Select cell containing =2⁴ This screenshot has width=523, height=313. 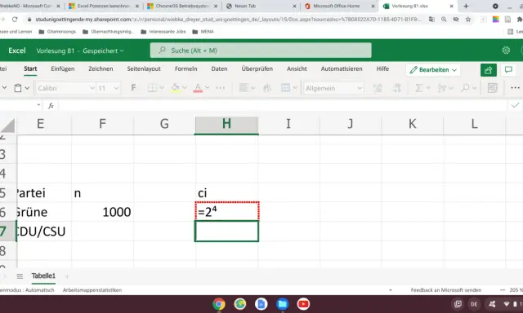227,212
